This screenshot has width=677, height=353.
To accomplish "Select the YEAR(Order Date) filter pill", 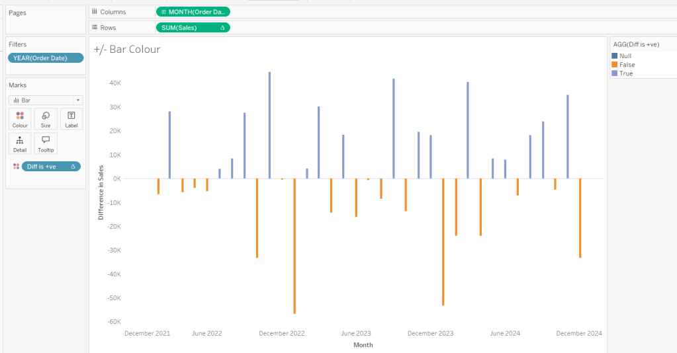I will pyautogui.click(x=46, y=58).
